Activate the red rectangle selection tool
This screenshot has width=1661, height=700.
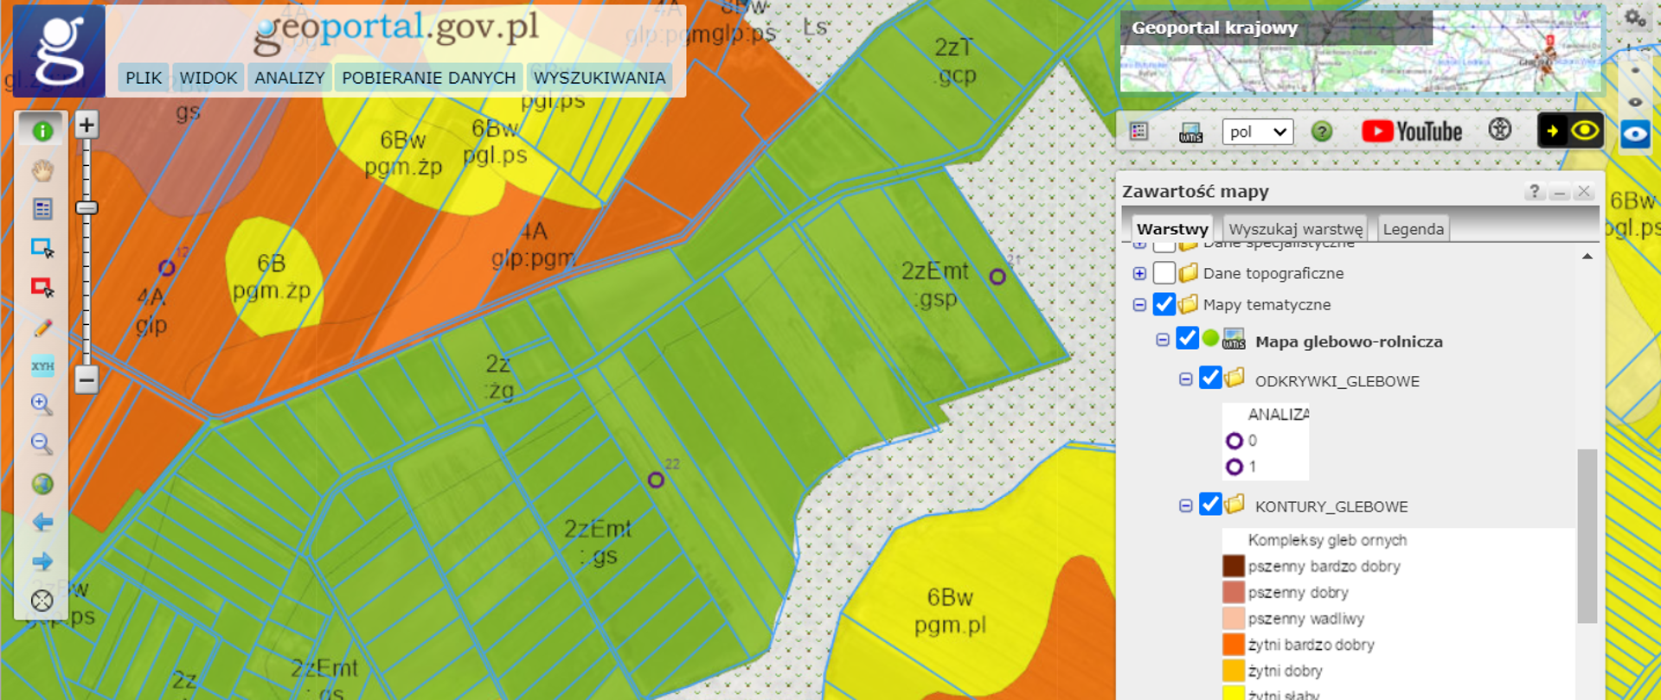point(42,287)
